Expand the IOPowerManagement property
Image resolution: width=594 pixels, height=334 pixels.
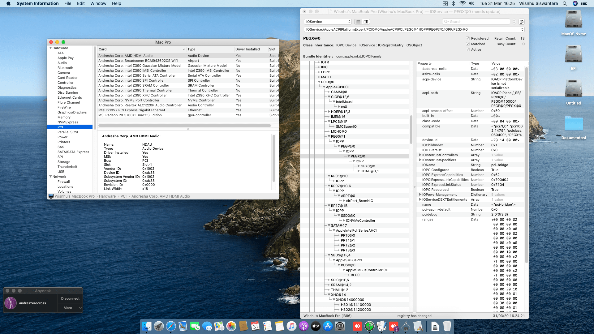pyautogui.click(x=420, y=195)
